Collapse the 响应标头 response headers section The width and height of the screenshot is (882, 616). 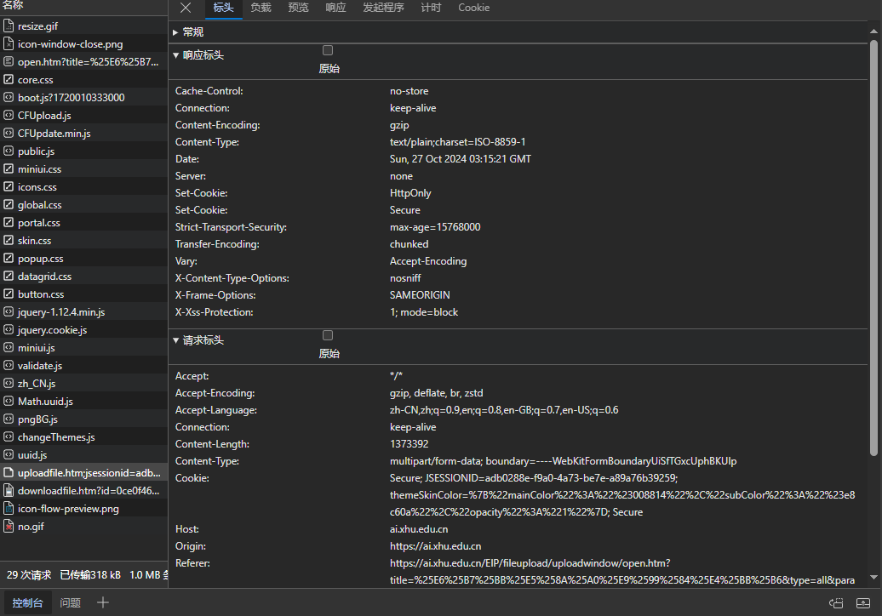[175, 55]
